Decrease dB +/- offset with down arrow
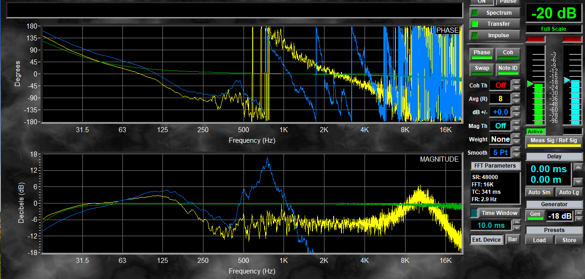This screenshot has height=279, width=585. 516,115
